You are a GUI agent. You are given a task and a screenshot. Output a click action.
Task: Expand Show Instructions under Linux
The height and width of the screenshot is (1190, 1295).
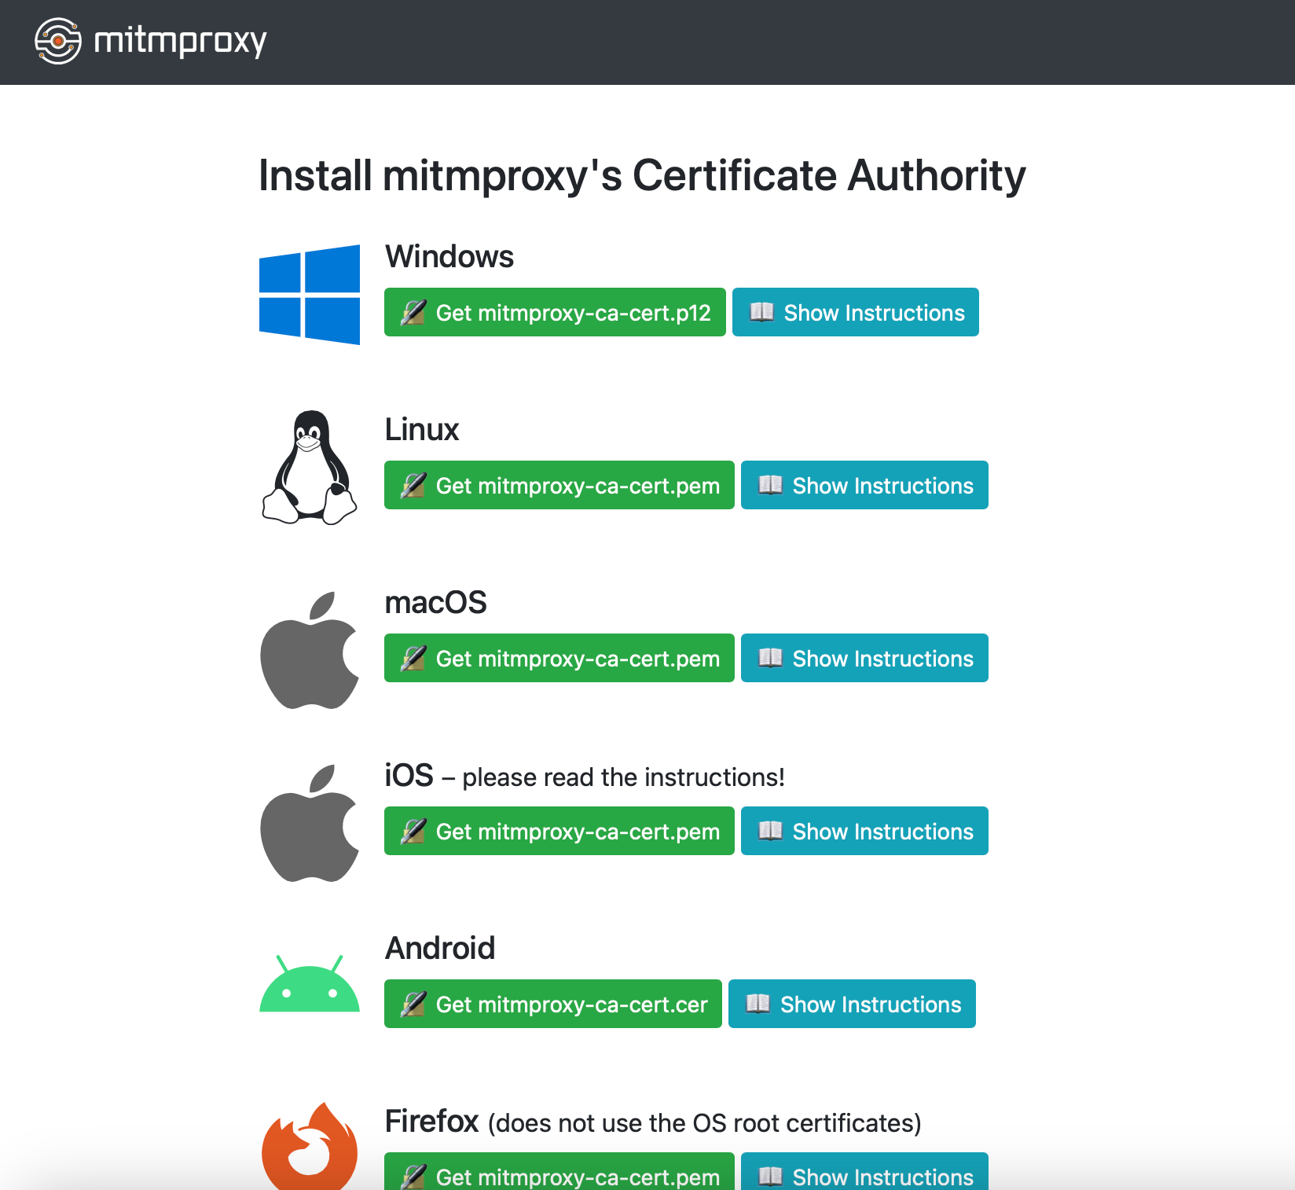click(864, 486)
